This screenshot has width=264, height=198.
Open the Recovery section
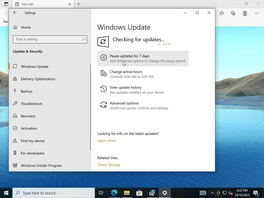50,116
